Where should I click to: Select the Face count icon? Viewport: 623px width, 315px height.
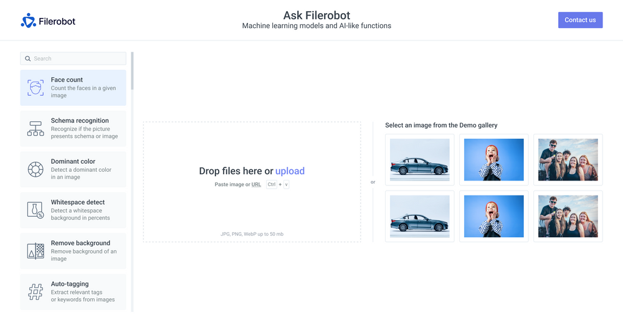(36, 88)
